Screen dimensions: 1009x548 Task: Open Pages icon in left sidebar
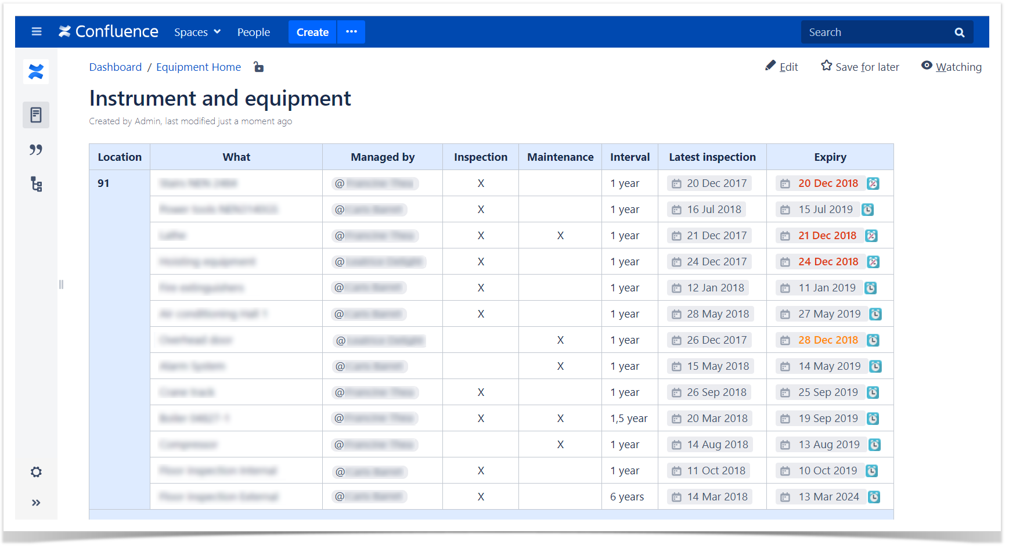[36, 115]
